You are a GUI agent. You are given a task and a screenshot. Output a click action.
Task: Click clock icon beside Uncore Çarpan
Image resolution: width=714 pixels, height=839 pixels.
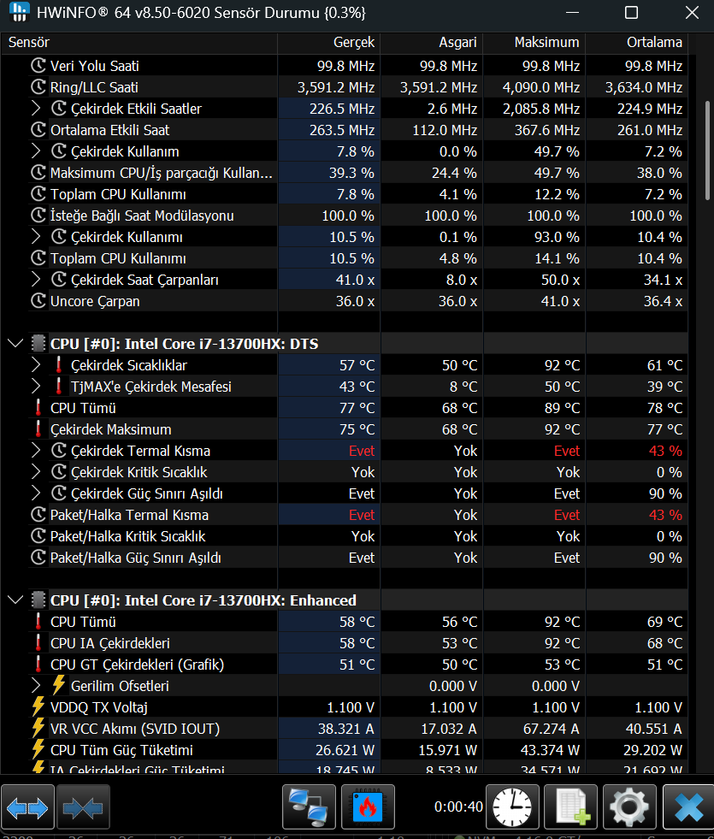tap(38, 301)
